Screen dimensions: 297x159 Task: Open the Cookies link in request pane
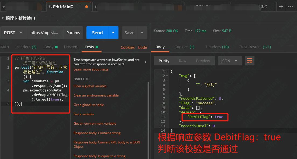[128, 47]
